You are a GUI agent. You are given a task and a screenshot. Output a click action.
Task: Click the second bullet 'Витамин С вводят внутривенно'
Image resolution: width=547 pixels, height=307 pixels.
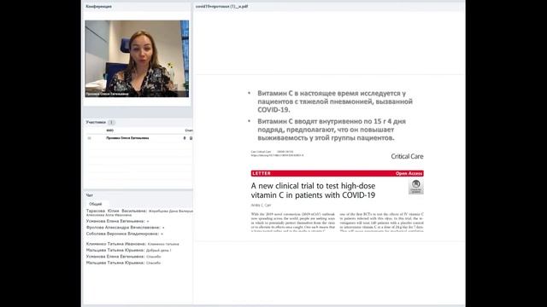click(x=332, y=130)
